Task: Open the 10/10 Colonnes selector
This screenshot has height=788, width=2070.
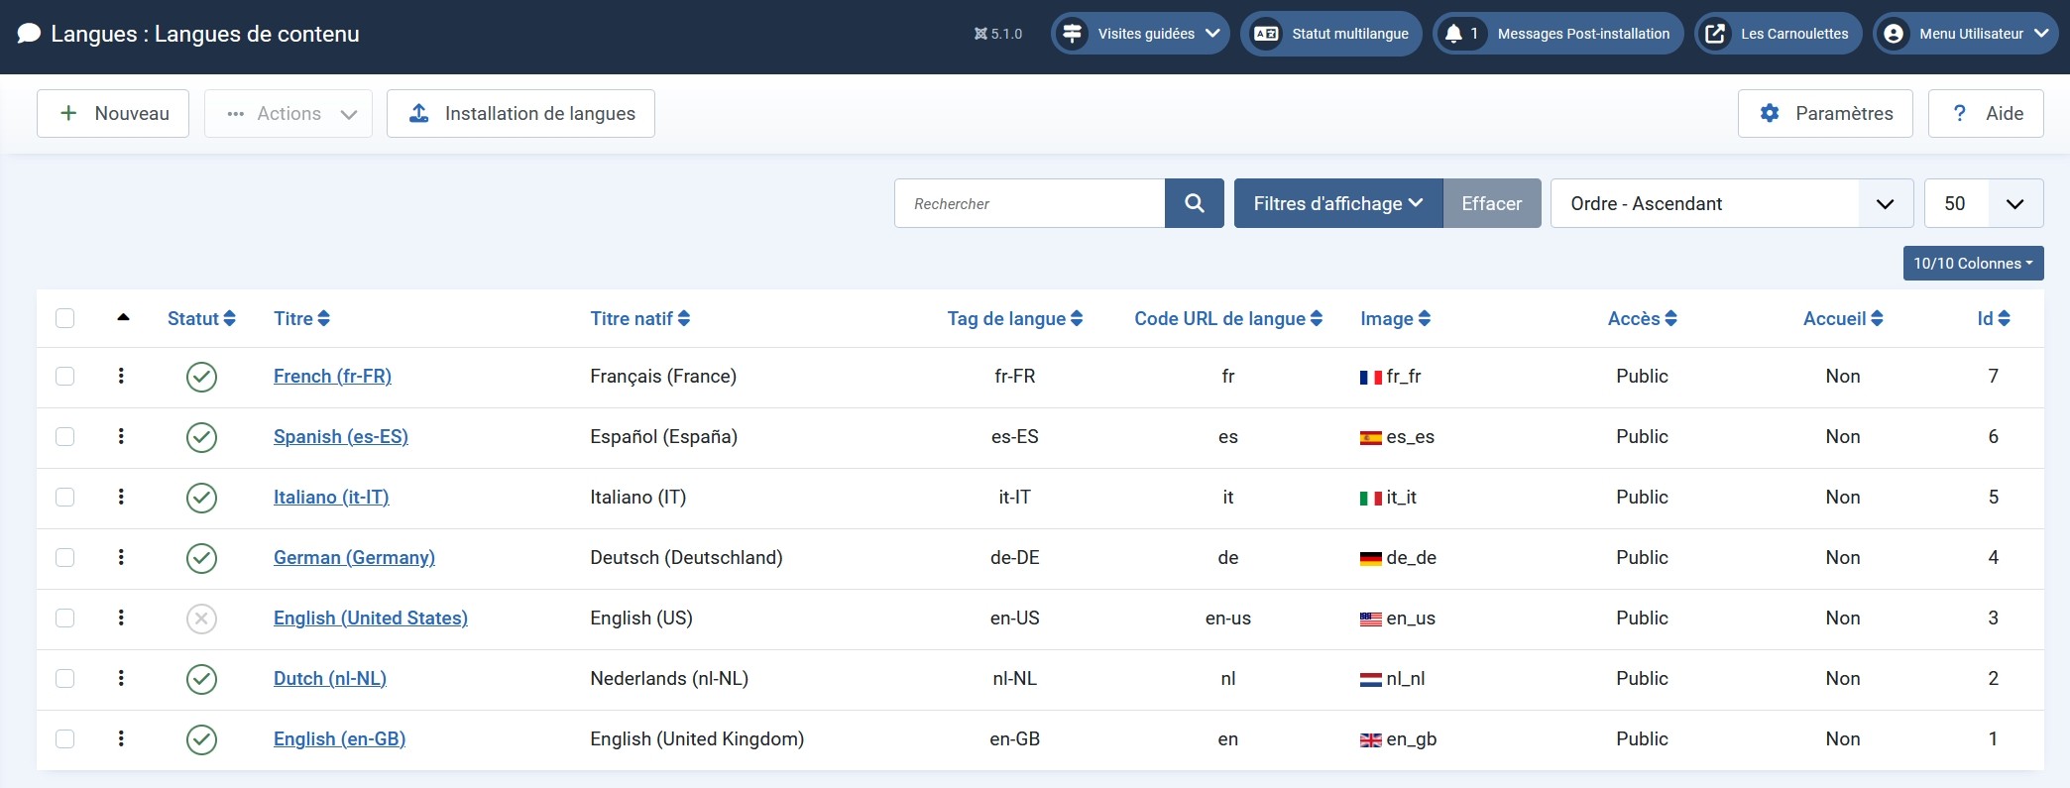Action: click(x=1973, y=263)
